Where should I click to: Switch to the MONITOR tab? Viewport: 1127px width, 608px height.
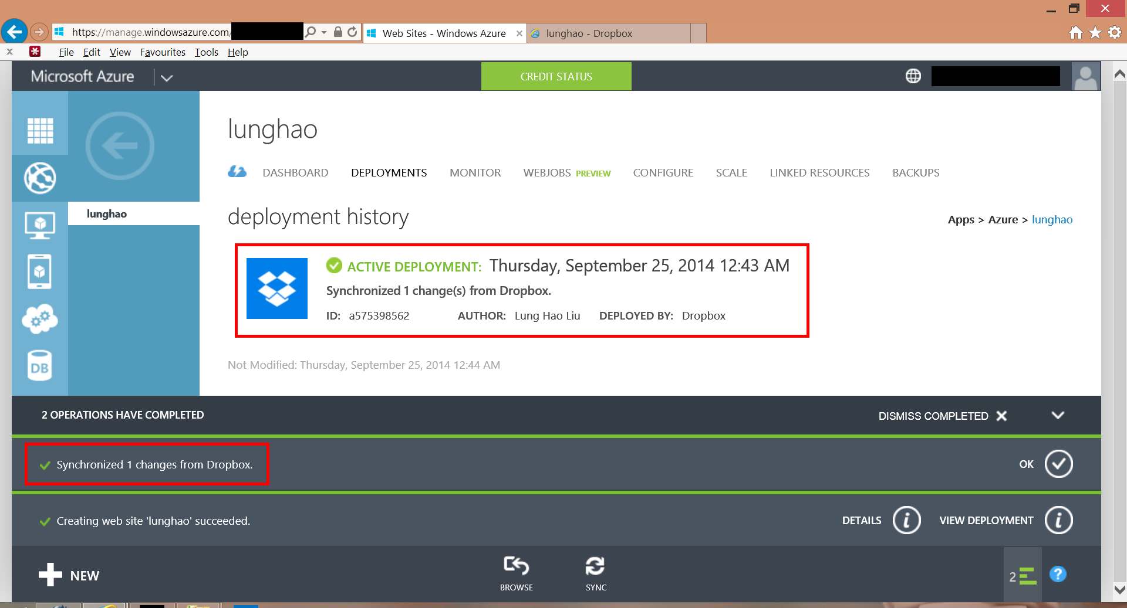475,173
